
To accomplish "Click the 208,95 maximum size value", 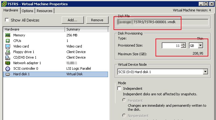I will point(198,53).
